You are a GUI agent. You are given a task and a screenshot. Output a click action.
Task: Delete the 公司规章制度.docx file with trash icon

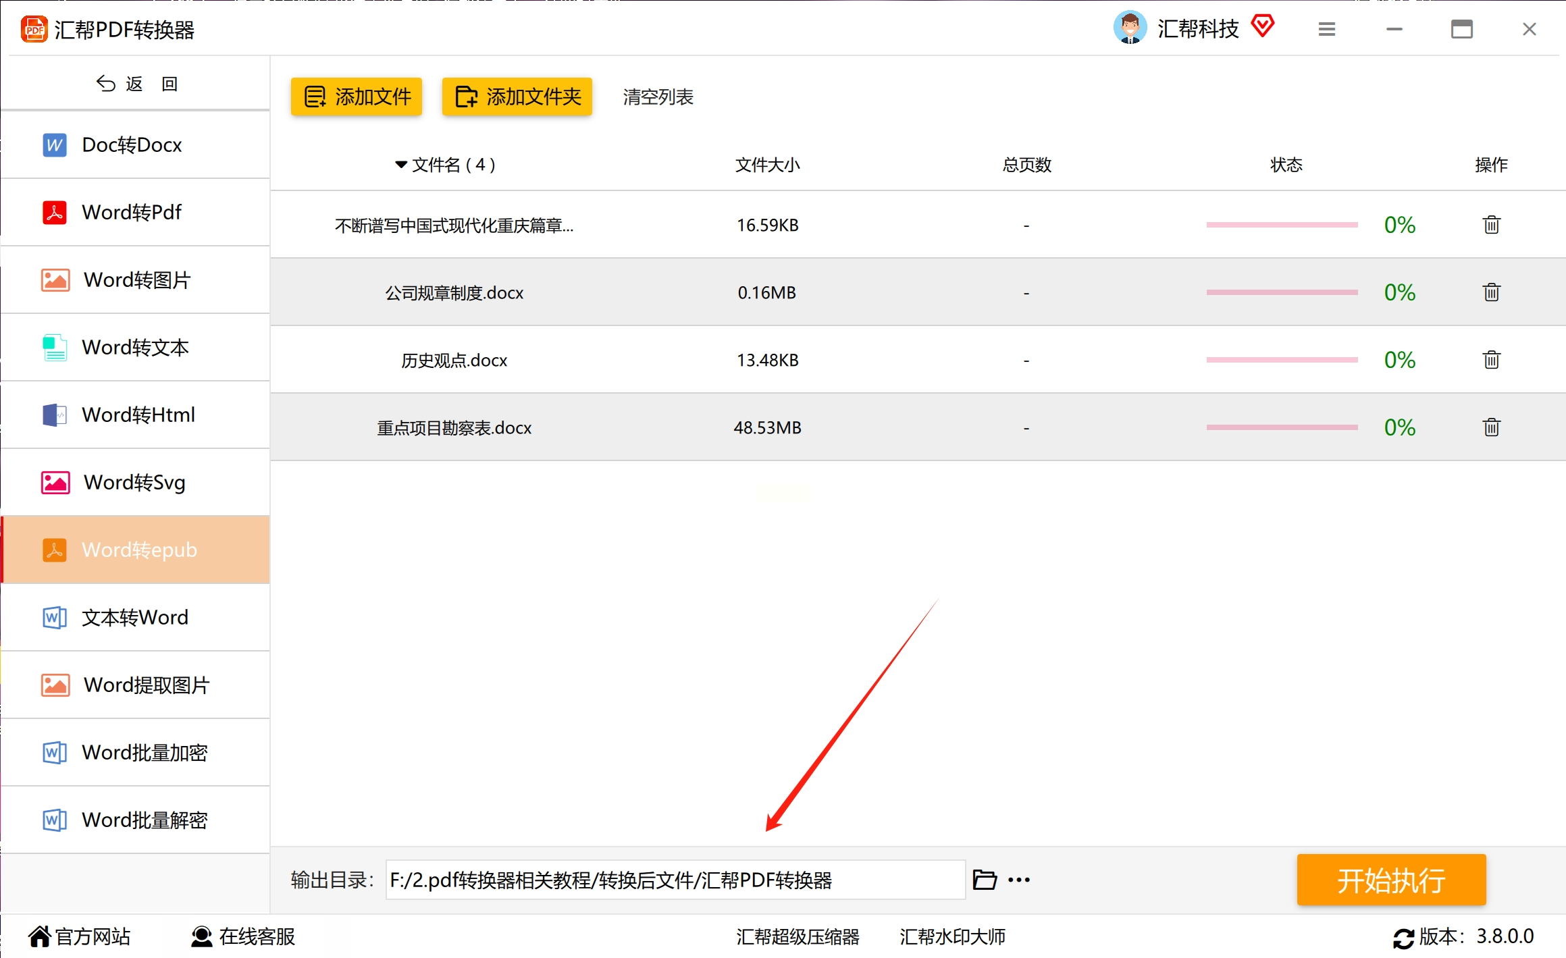point(1491,292)
